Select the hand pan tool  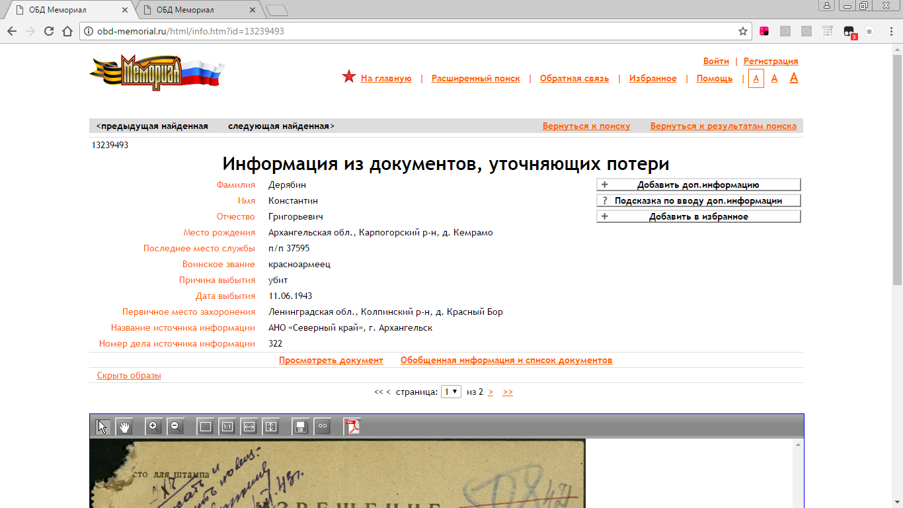[x=124, y=427]
